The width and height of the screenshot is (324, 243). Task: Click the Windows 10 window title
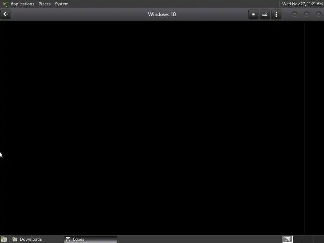click(x=162, y=15)
